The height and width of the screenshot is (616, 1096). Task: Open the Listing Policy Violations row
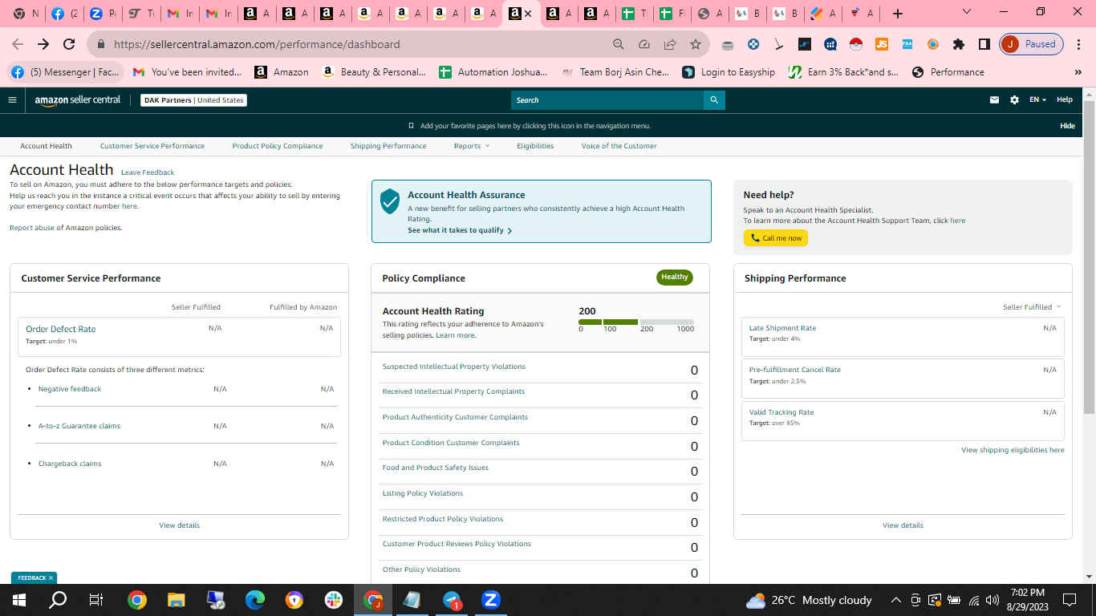tap(541, 496)
